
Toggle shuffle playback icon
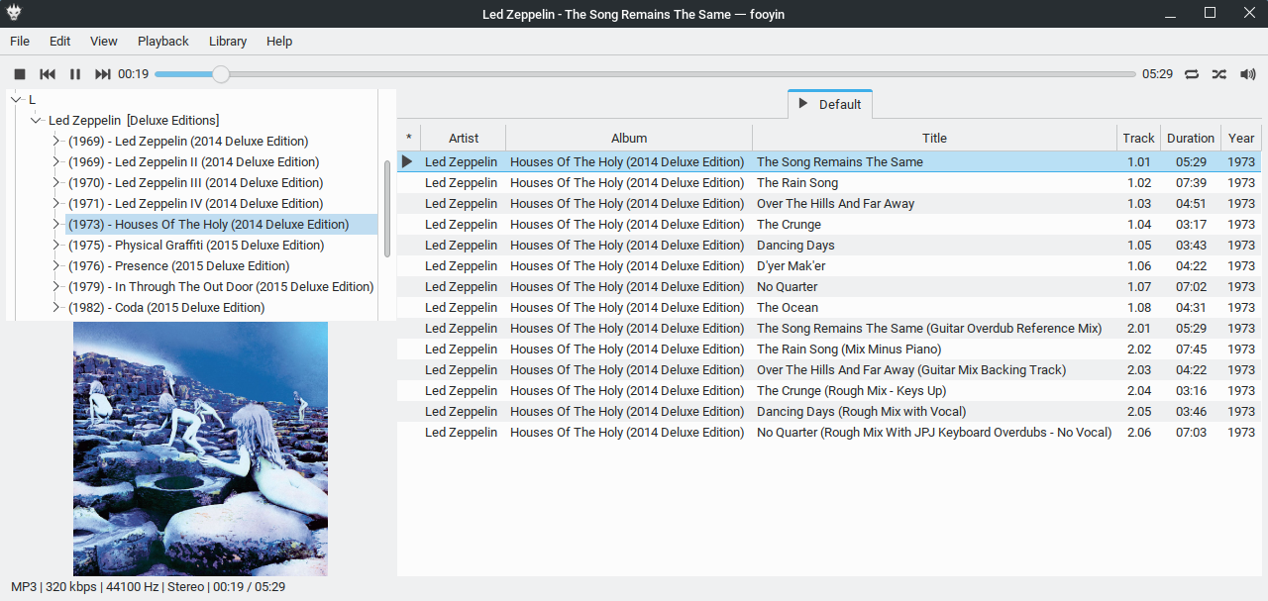pyautogui.click(x=1219, y=74)
